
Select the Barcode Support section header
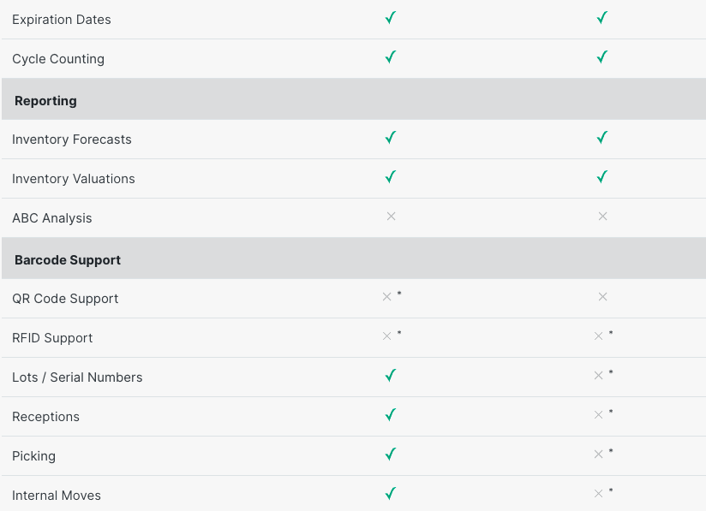68,260
